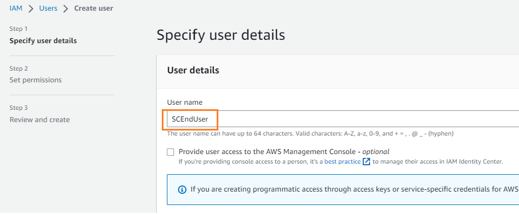Click the User name input field
Viewport: 519px width, 214px height.
click(343, 119)
